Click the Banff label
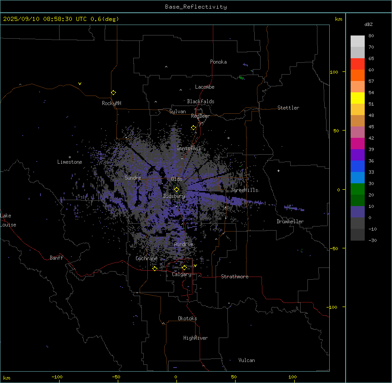This screenshot has width=392, height=383. 56,258
